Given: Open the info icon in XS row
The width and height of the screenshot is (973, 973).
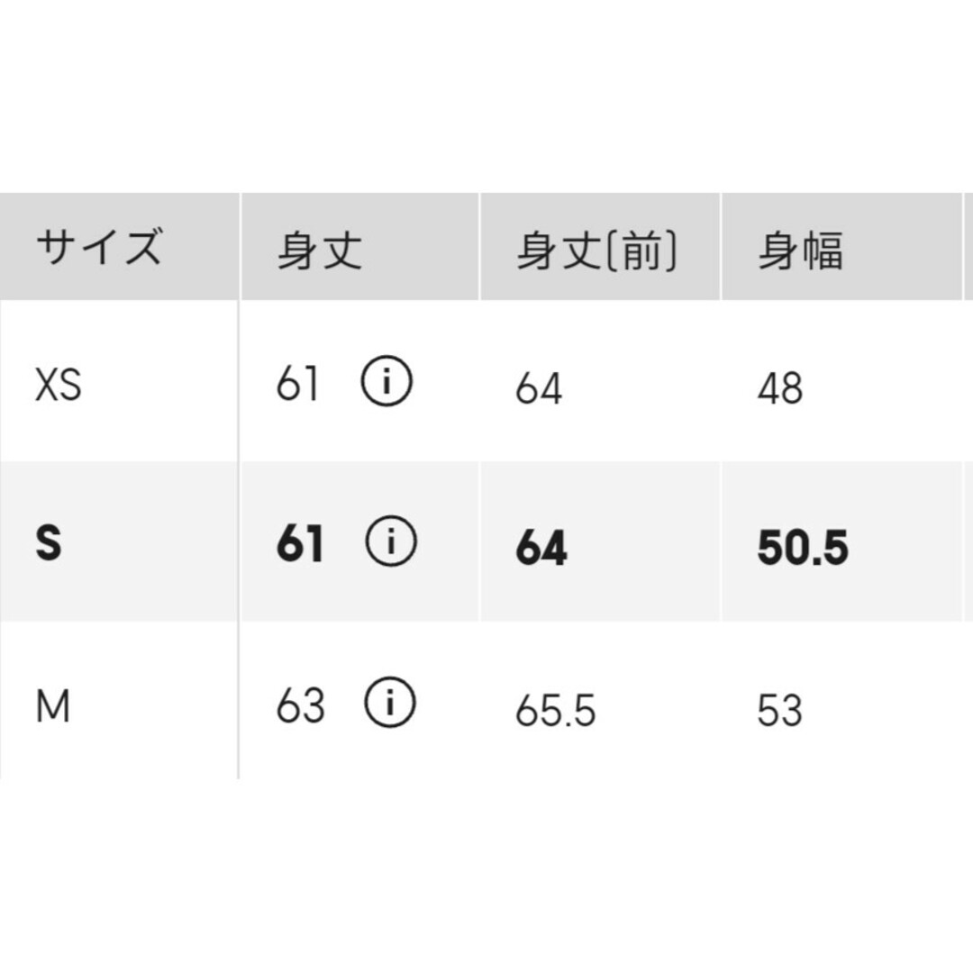Looking at the screenshot, I should (386, 381).
